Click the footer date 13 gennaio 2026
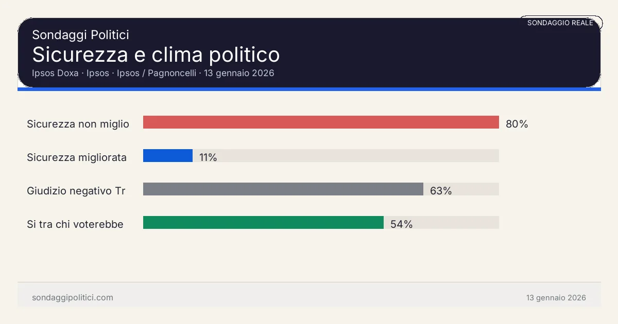 tap(556, 298)
